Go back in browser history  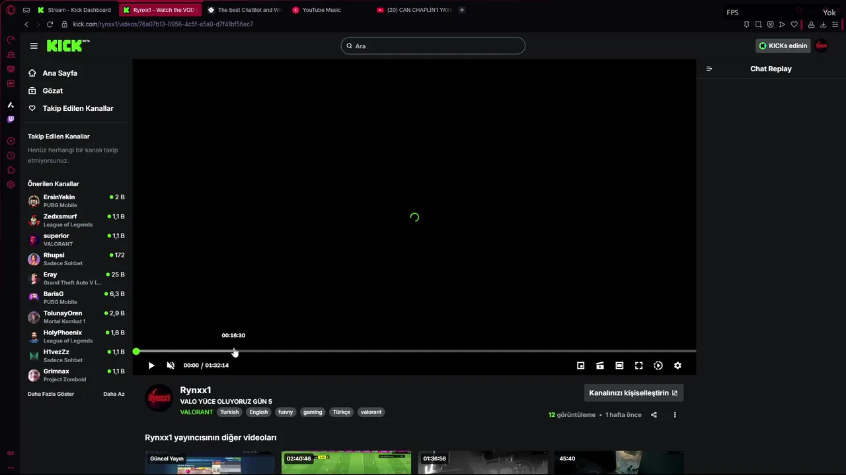click(x=26, y=24)
